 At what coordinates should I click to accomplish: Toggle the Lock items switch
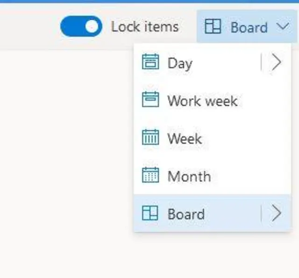81,27
